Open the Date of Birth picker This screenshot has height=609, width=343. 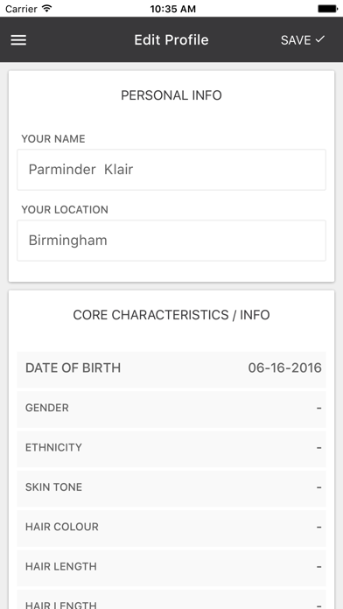[x=171, y=367]
